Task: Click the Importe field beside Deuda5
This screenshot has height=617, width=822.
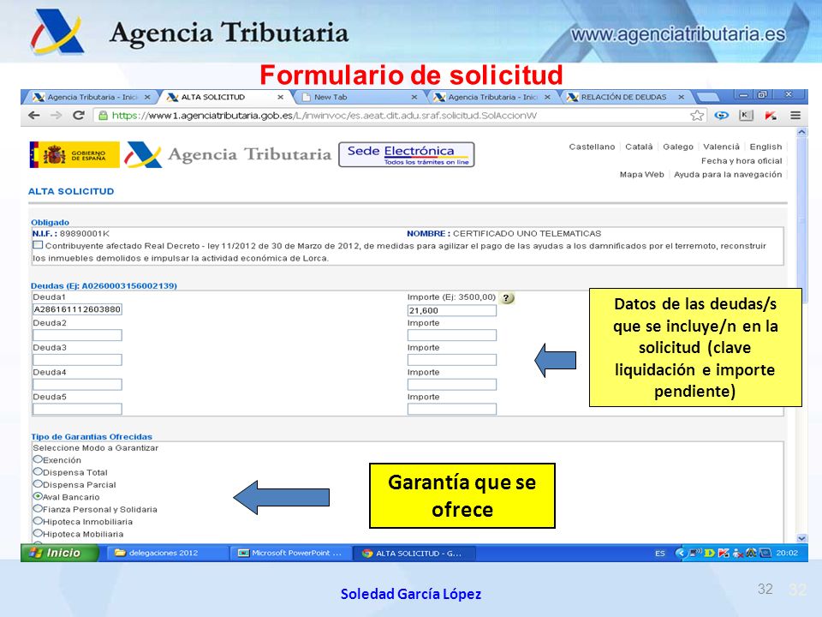Action: coord(452,410)
